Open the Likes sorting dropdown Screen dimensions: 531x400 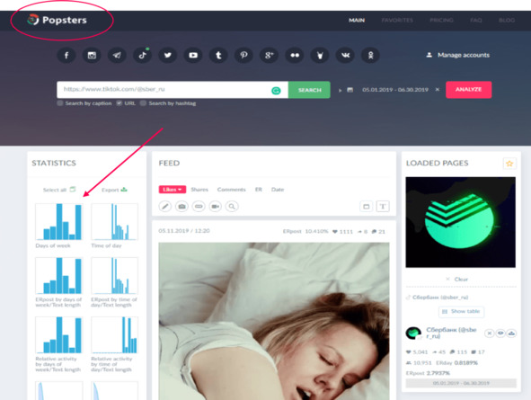click(173, 190)
